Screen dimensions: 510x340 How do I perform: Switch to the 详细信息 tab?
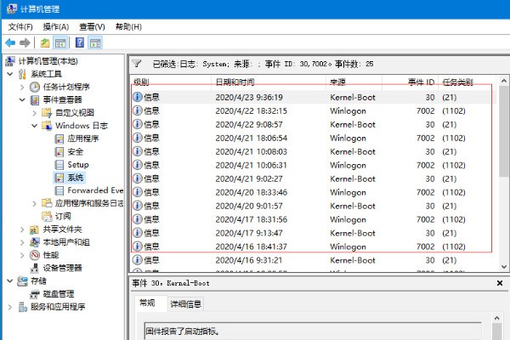[186, 303]
